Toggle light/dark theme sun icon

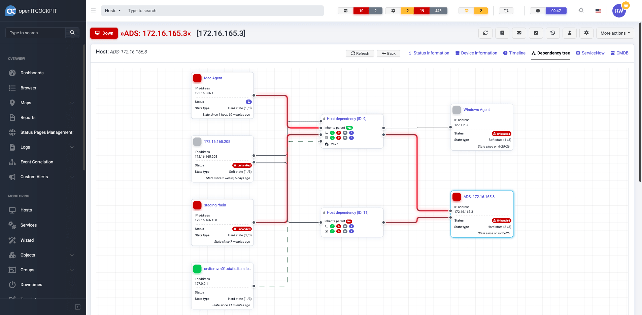[581, 10]
